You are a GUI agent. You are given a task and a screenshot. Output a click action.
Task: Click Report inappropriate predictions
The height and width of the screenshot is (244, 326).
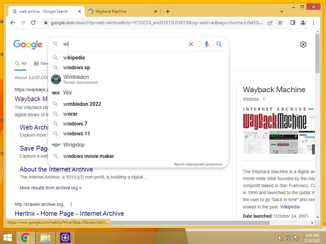pos(198,164)
